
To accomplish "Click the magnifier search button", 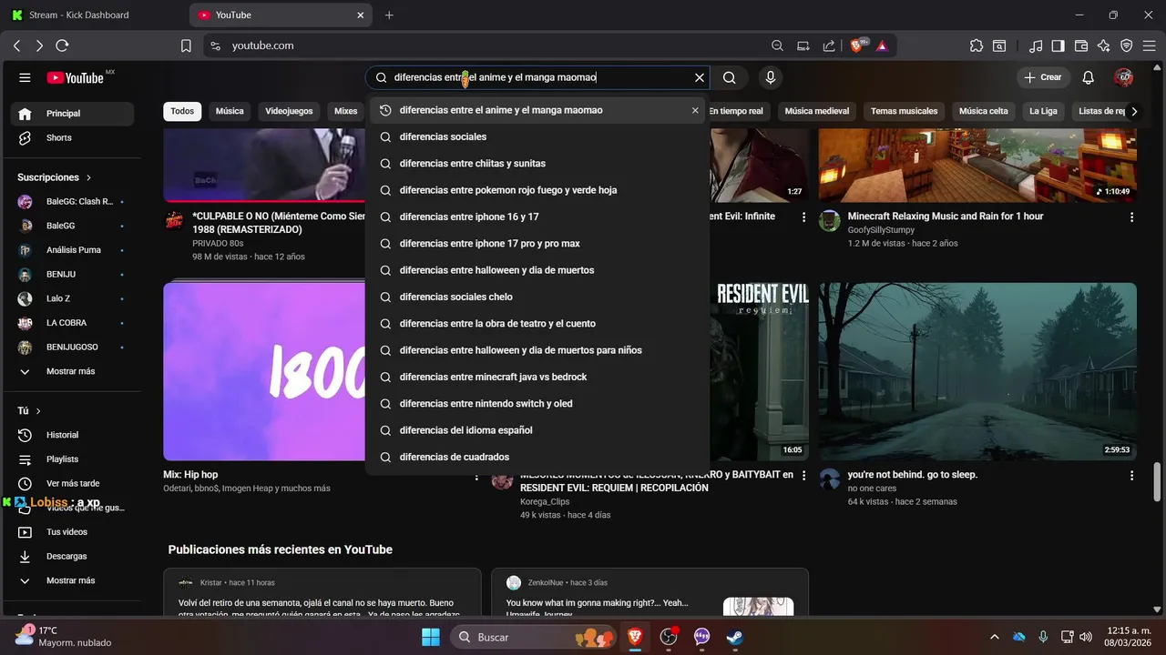I will pyautogui.click(x=729, y=78).
